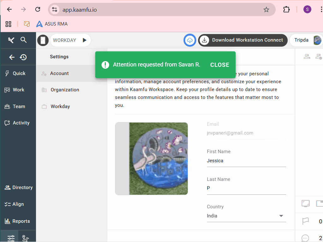
Task: Click Download Workstation Connect button
Action: pos(243,40)
